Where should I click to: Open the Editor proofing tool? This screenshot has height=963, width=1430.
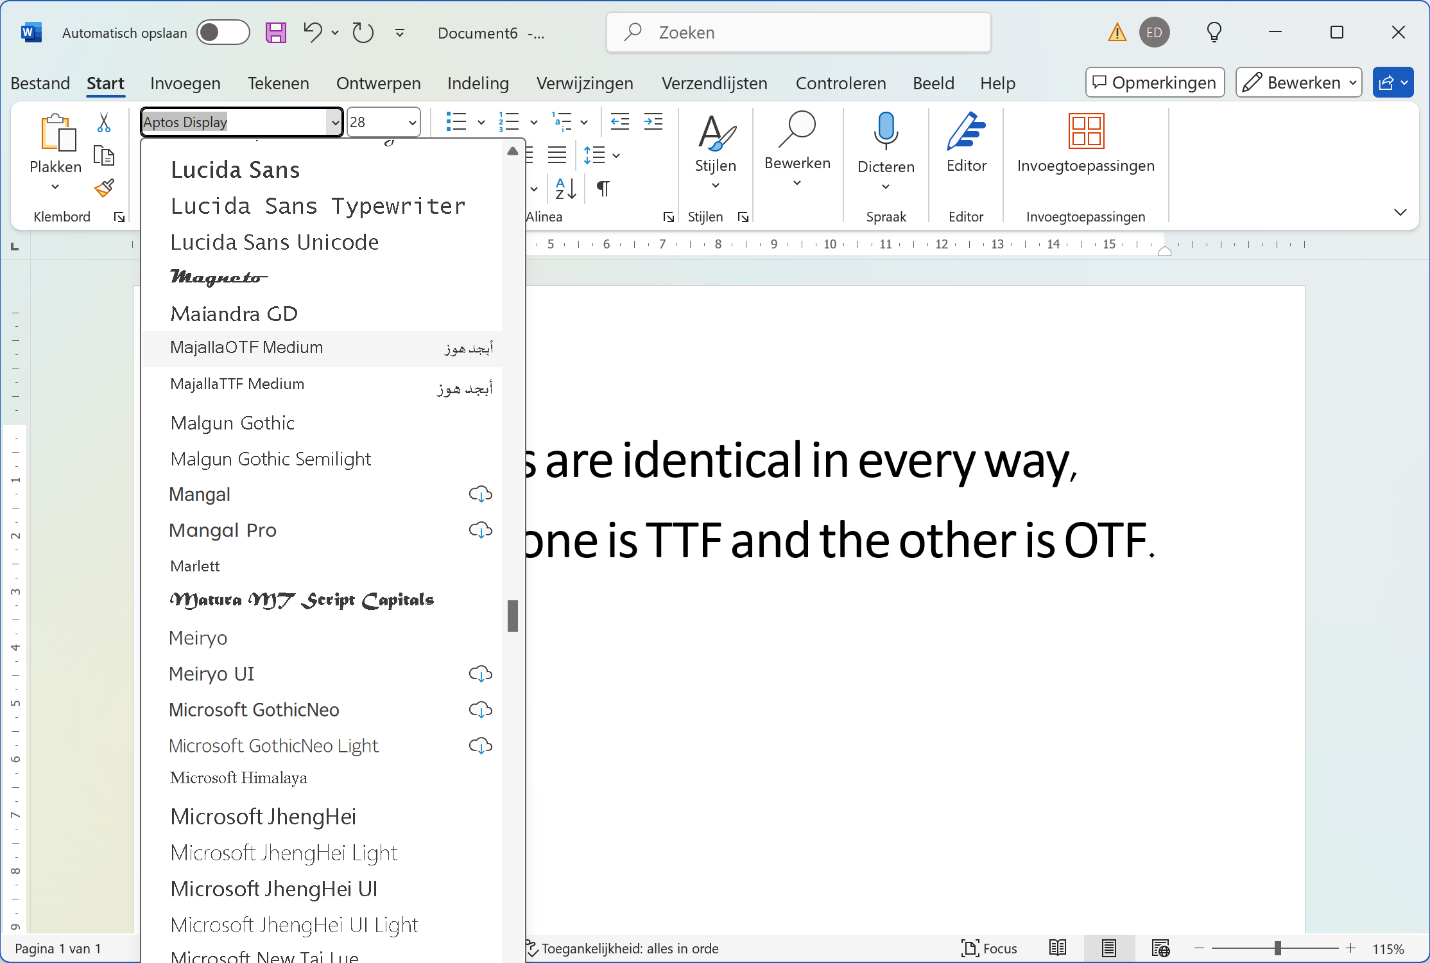tap(966, 143)
